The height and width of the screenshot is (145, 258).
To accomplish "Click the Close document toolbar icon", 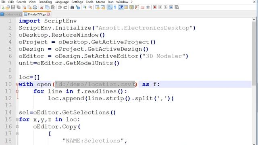I will (24, 7).
